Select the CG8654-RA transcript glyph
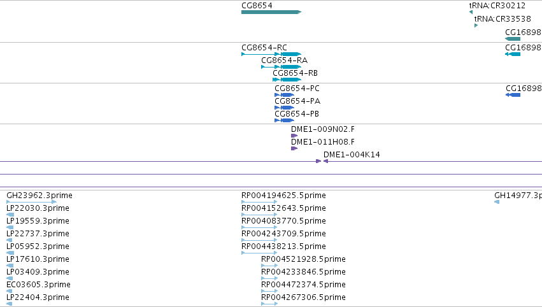542x307 pixels. [282, 67]
